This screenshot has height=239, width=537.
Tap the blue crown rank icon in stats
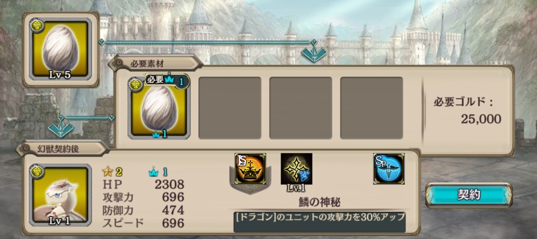point(154,172)
